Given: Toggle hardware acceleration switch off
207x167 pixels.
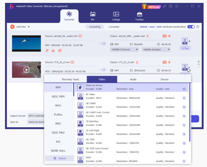Looking at the screenshot, I should tap(191, 27).
